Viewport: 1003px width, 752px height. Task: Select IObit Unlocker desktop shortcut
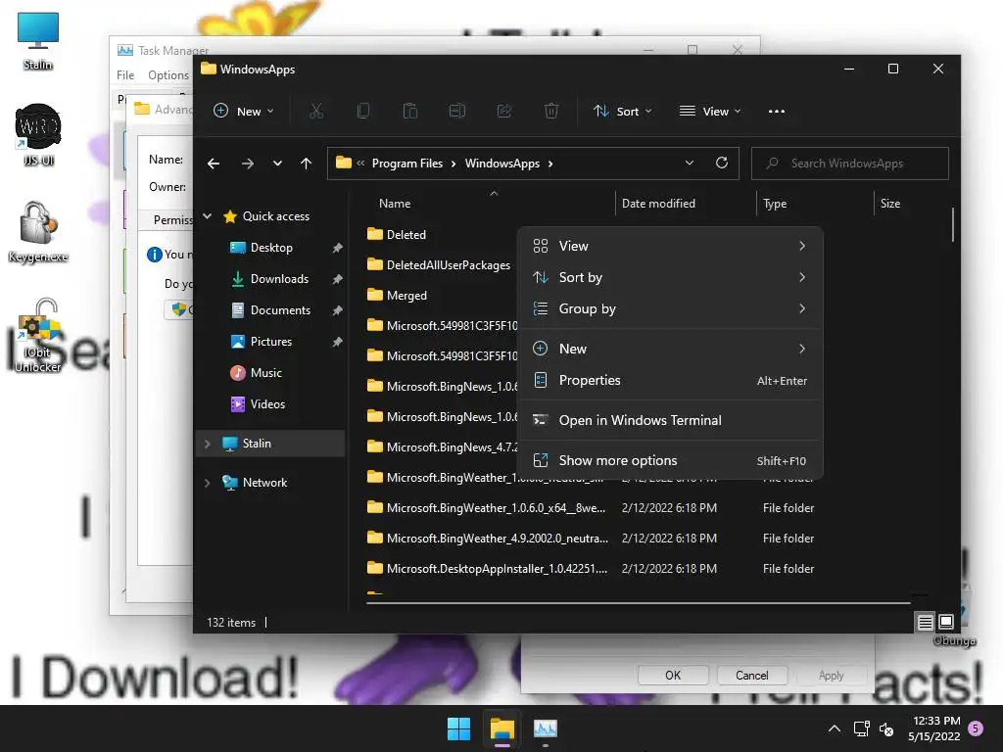pos(38,336)
